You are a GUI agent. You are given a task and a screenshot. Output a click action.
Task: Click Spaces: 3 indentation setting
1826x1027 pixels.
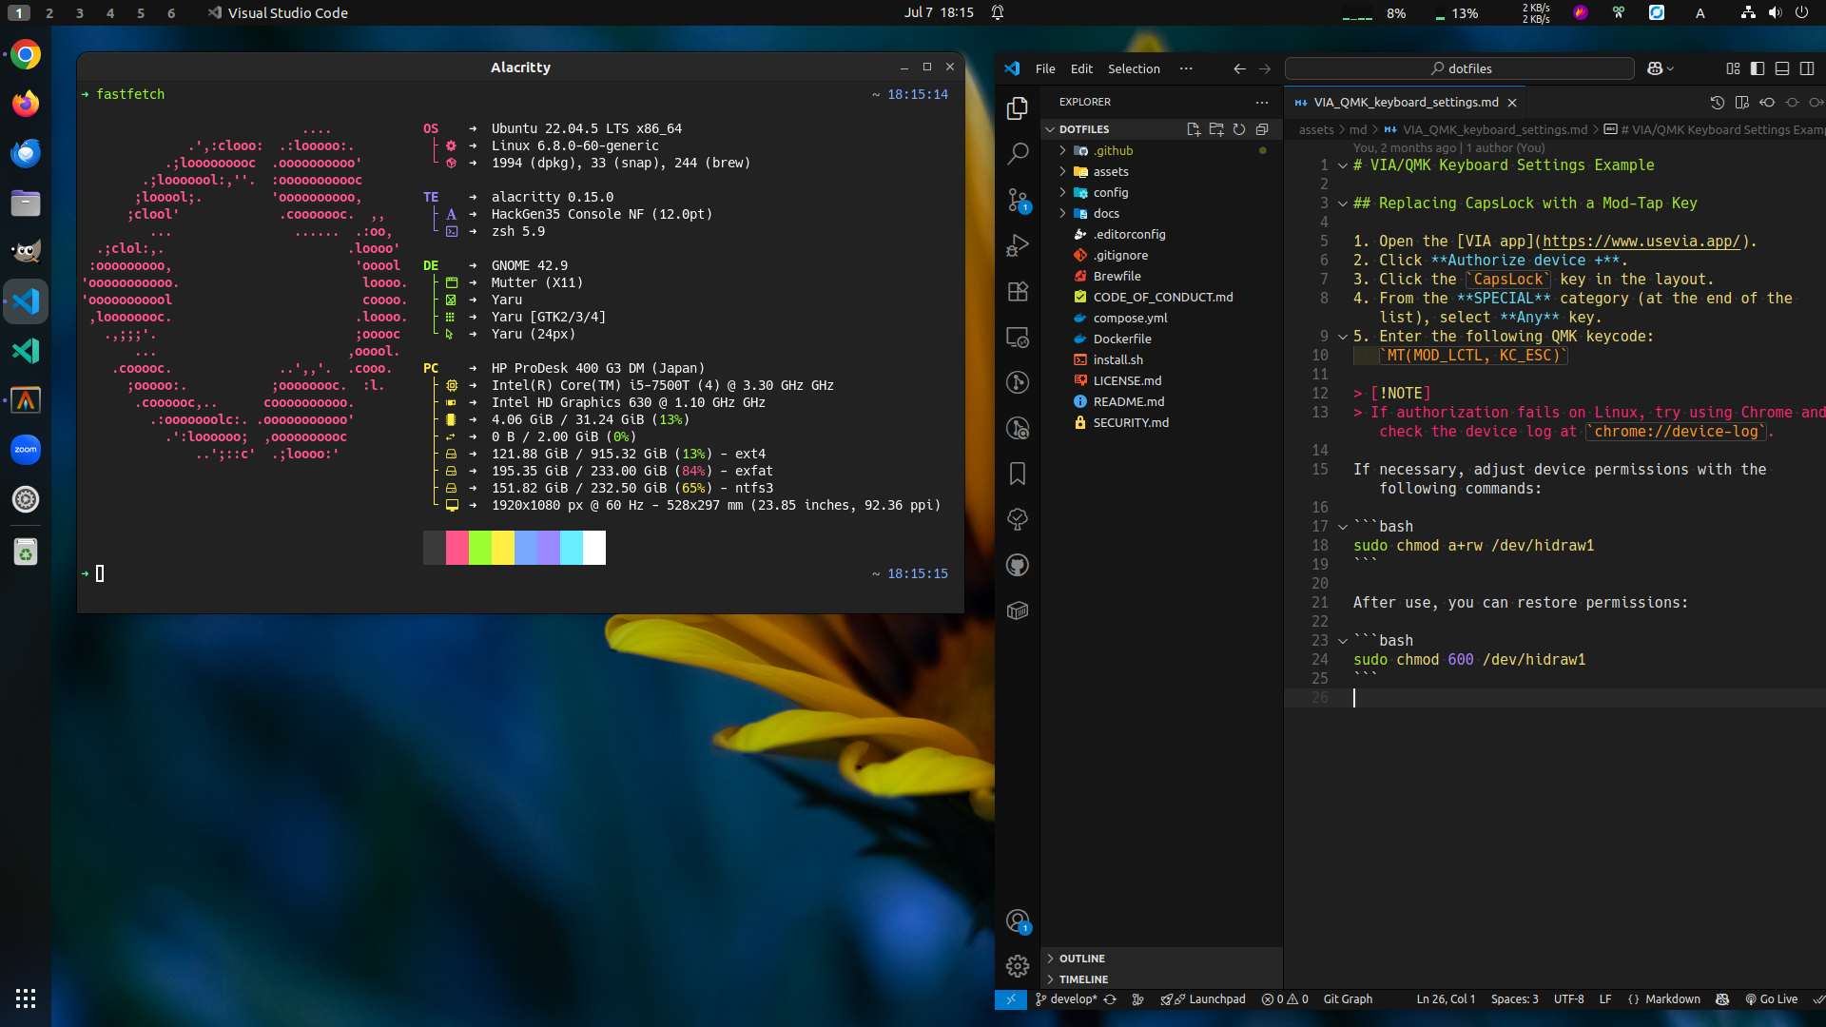(x=1514, y=999)
